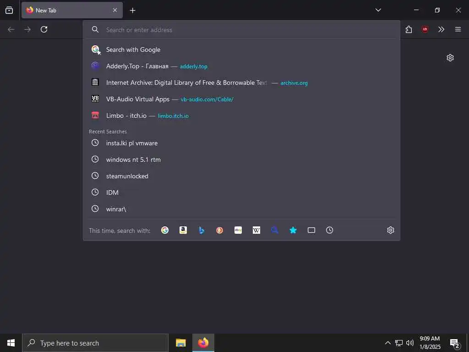Viewport: 469px width, 352px height.
Task: Open a new tab with plus button
Action: (x=132, y=11)
